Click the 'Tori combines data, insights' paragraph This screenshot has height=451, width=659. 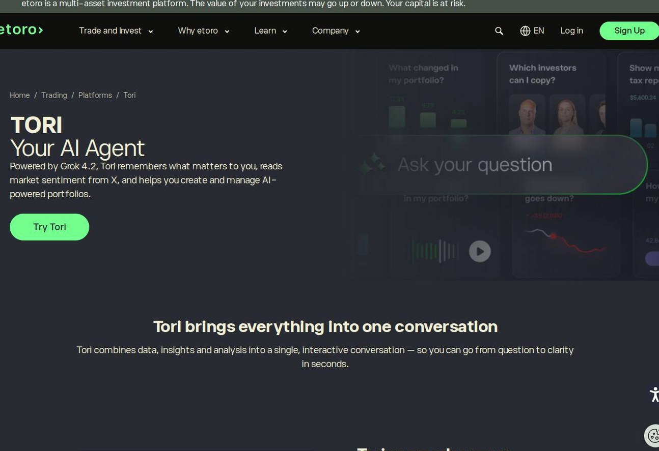point(325,357)
